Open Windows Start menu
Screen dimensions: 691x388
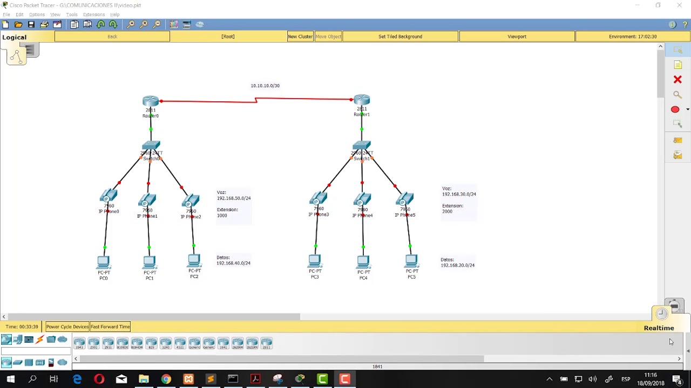pos(10,379)
